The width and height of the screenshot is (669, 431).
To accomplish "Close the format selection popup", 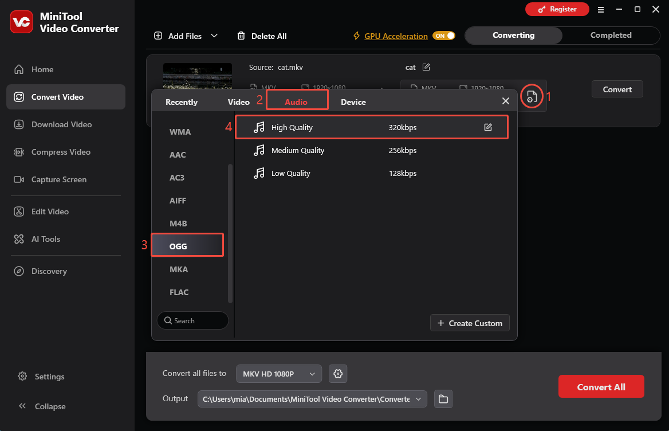I will (x=506, y=101).
